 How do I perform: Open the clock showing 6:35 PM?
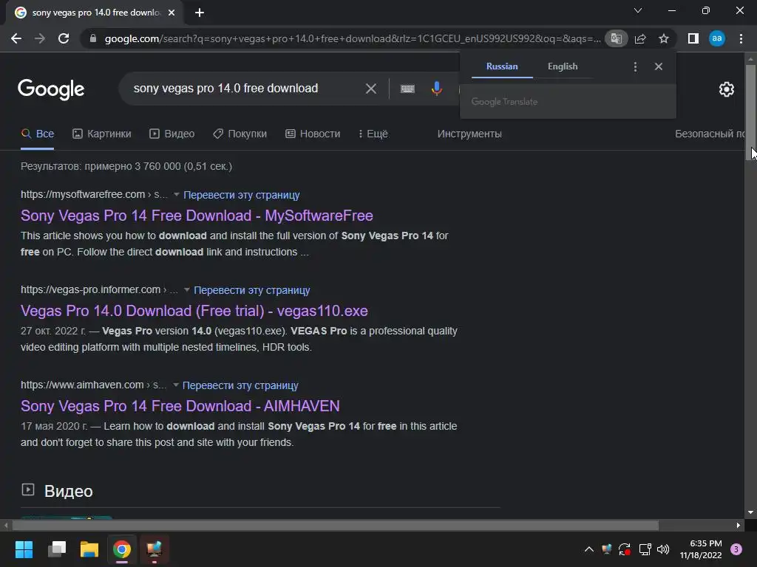701,549
